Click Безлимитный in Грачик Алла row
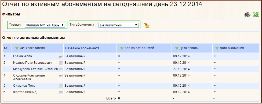The width and height of the screenshot is (262, 104). pos(75,56)
